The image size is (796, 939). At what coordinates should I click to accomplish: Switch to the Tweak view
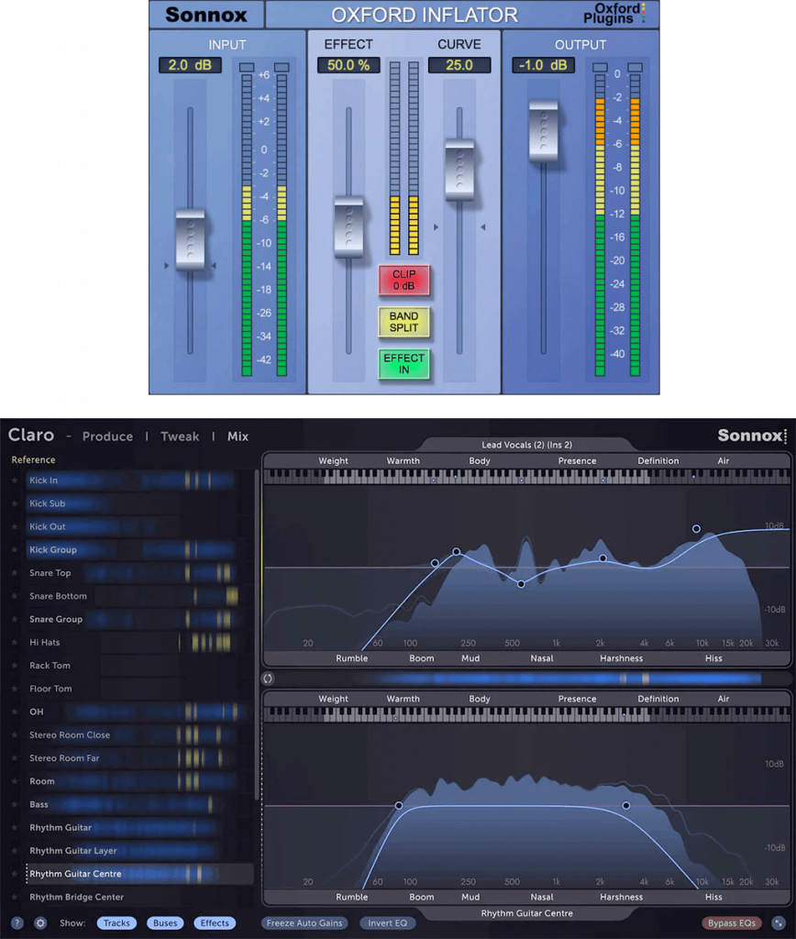click(x=180, y=436)
